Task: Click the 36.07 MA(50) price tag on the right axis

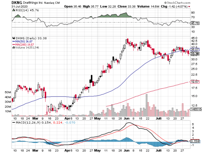Action: [x=195, y=50]
